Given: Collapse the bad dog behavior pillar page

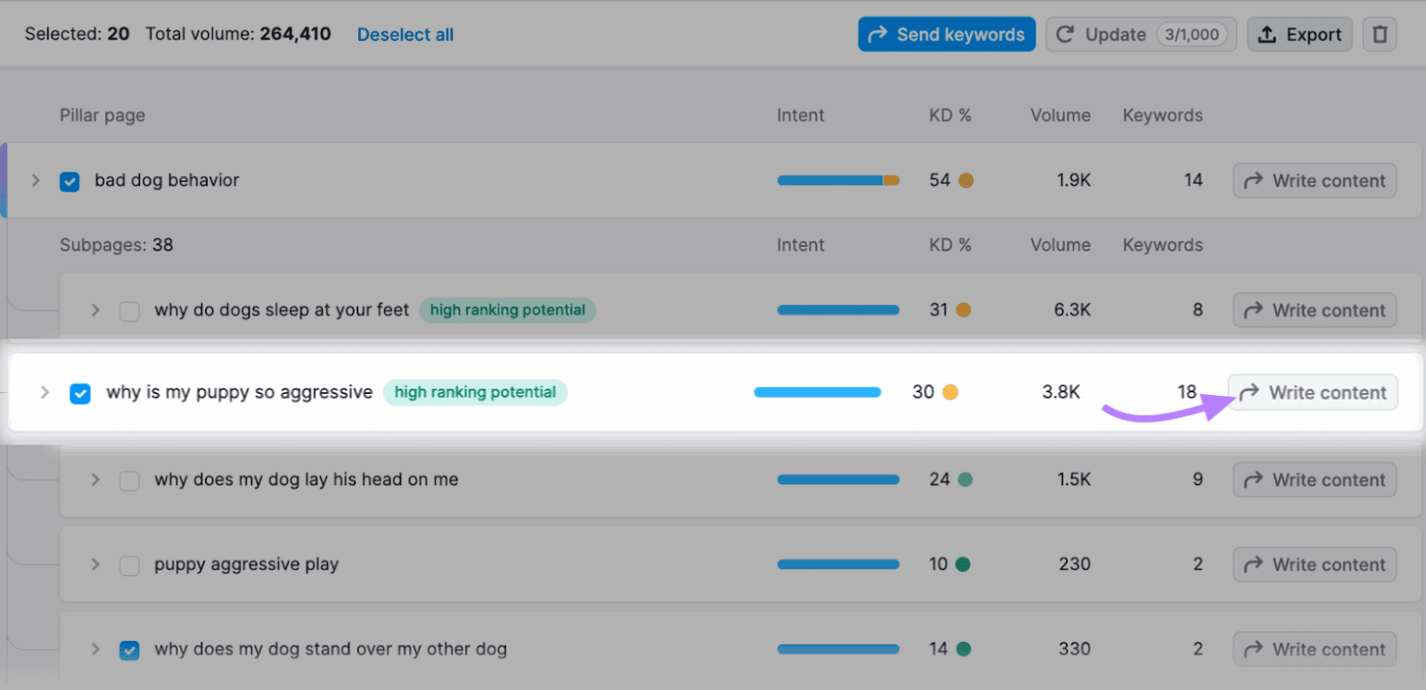Looking at the screenshot, I should coord(36,181).
